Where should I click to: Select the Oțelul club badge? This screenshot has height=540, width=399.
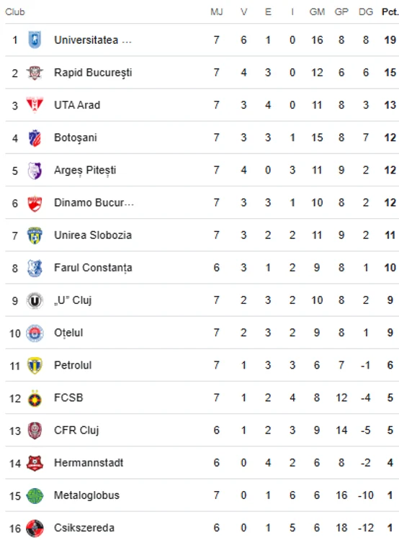coord(35,333)
